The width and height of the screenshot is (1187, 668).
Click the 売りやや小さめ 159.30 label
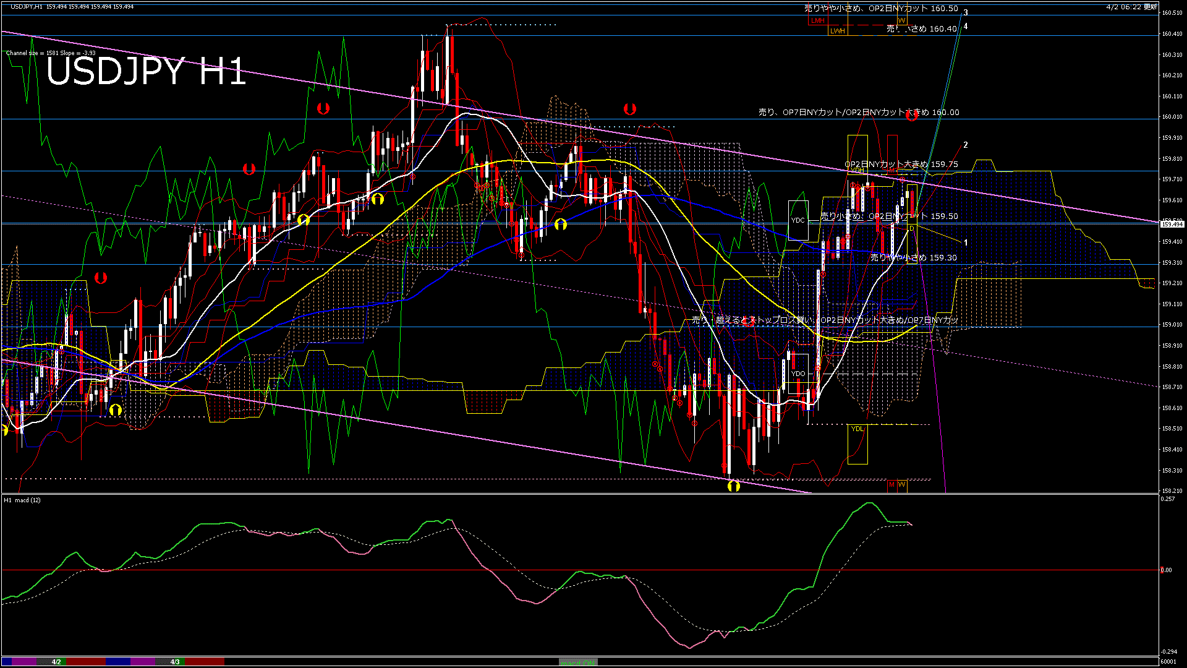click(913, 257)
